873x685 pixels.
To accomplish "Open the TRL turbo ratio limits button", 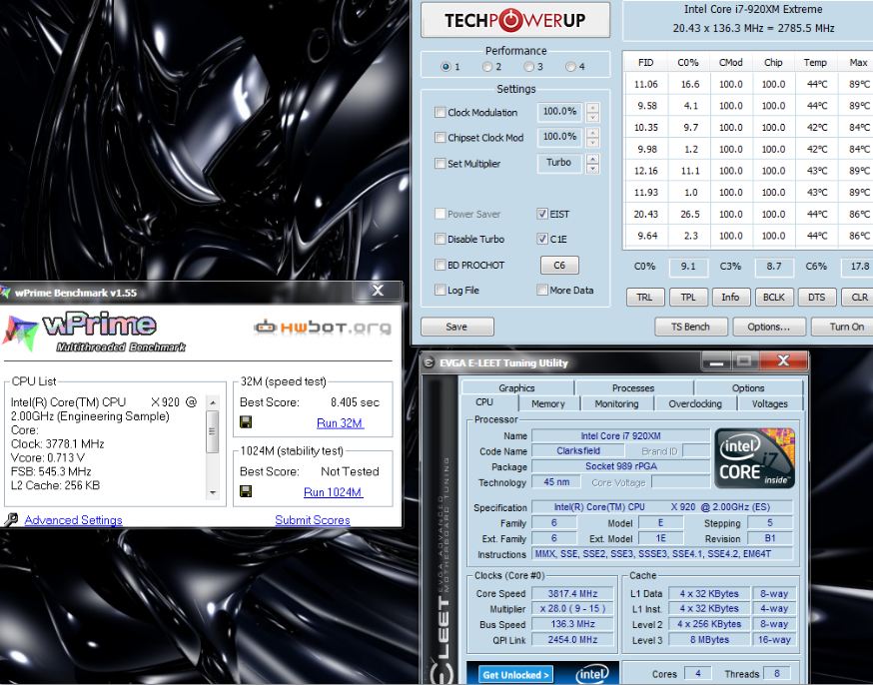I will pos(644,298).
